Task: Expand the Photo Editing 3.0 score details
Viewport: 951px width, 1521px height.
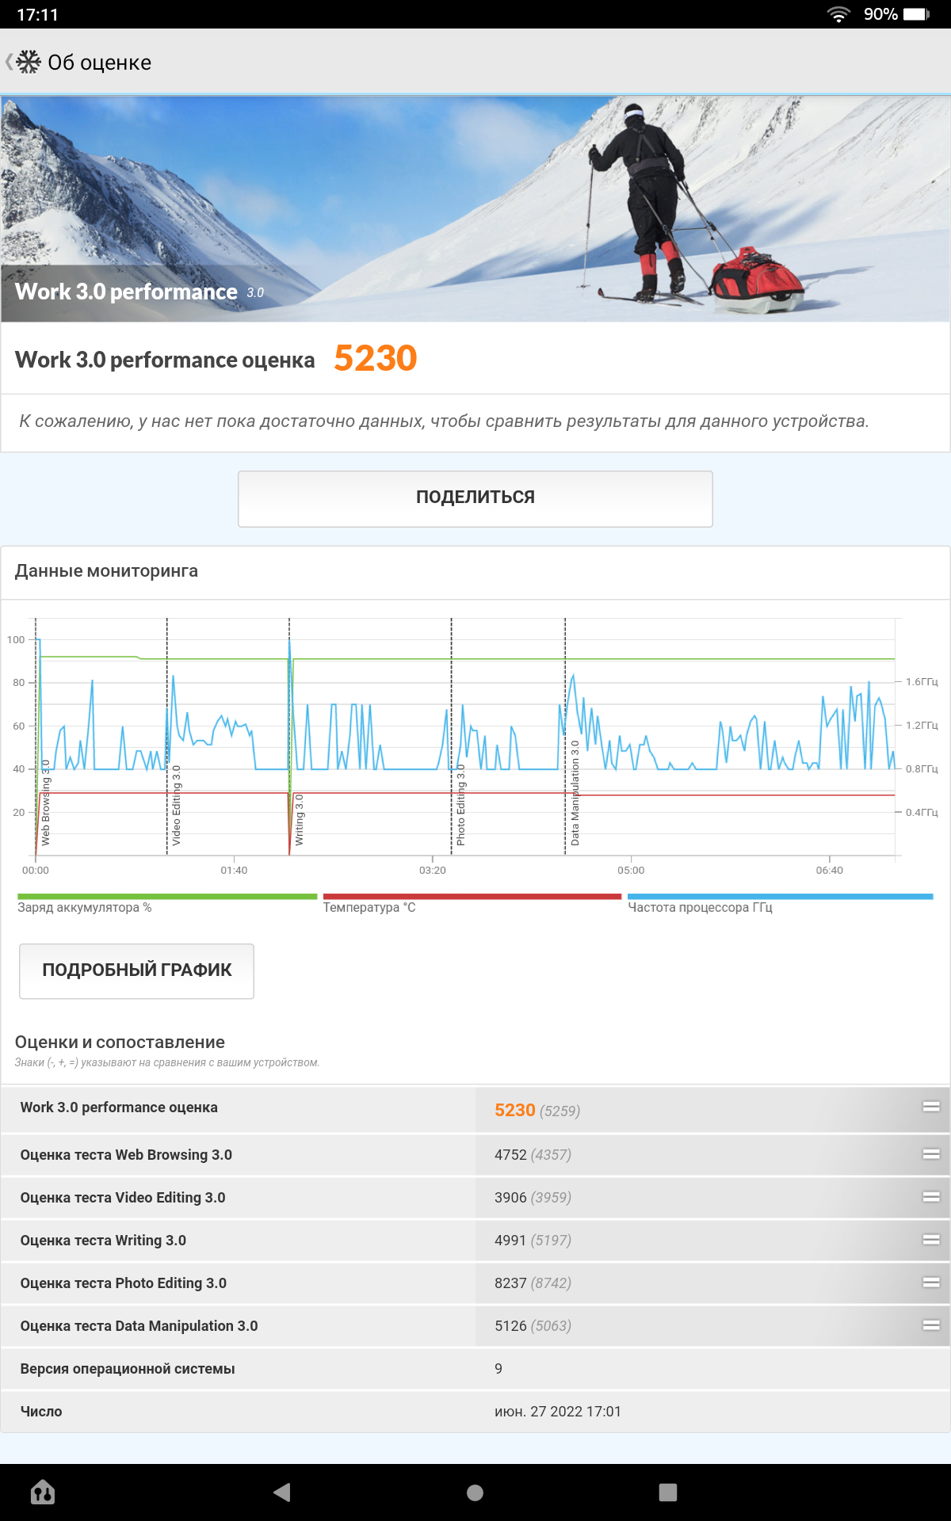Action: 931,1283
